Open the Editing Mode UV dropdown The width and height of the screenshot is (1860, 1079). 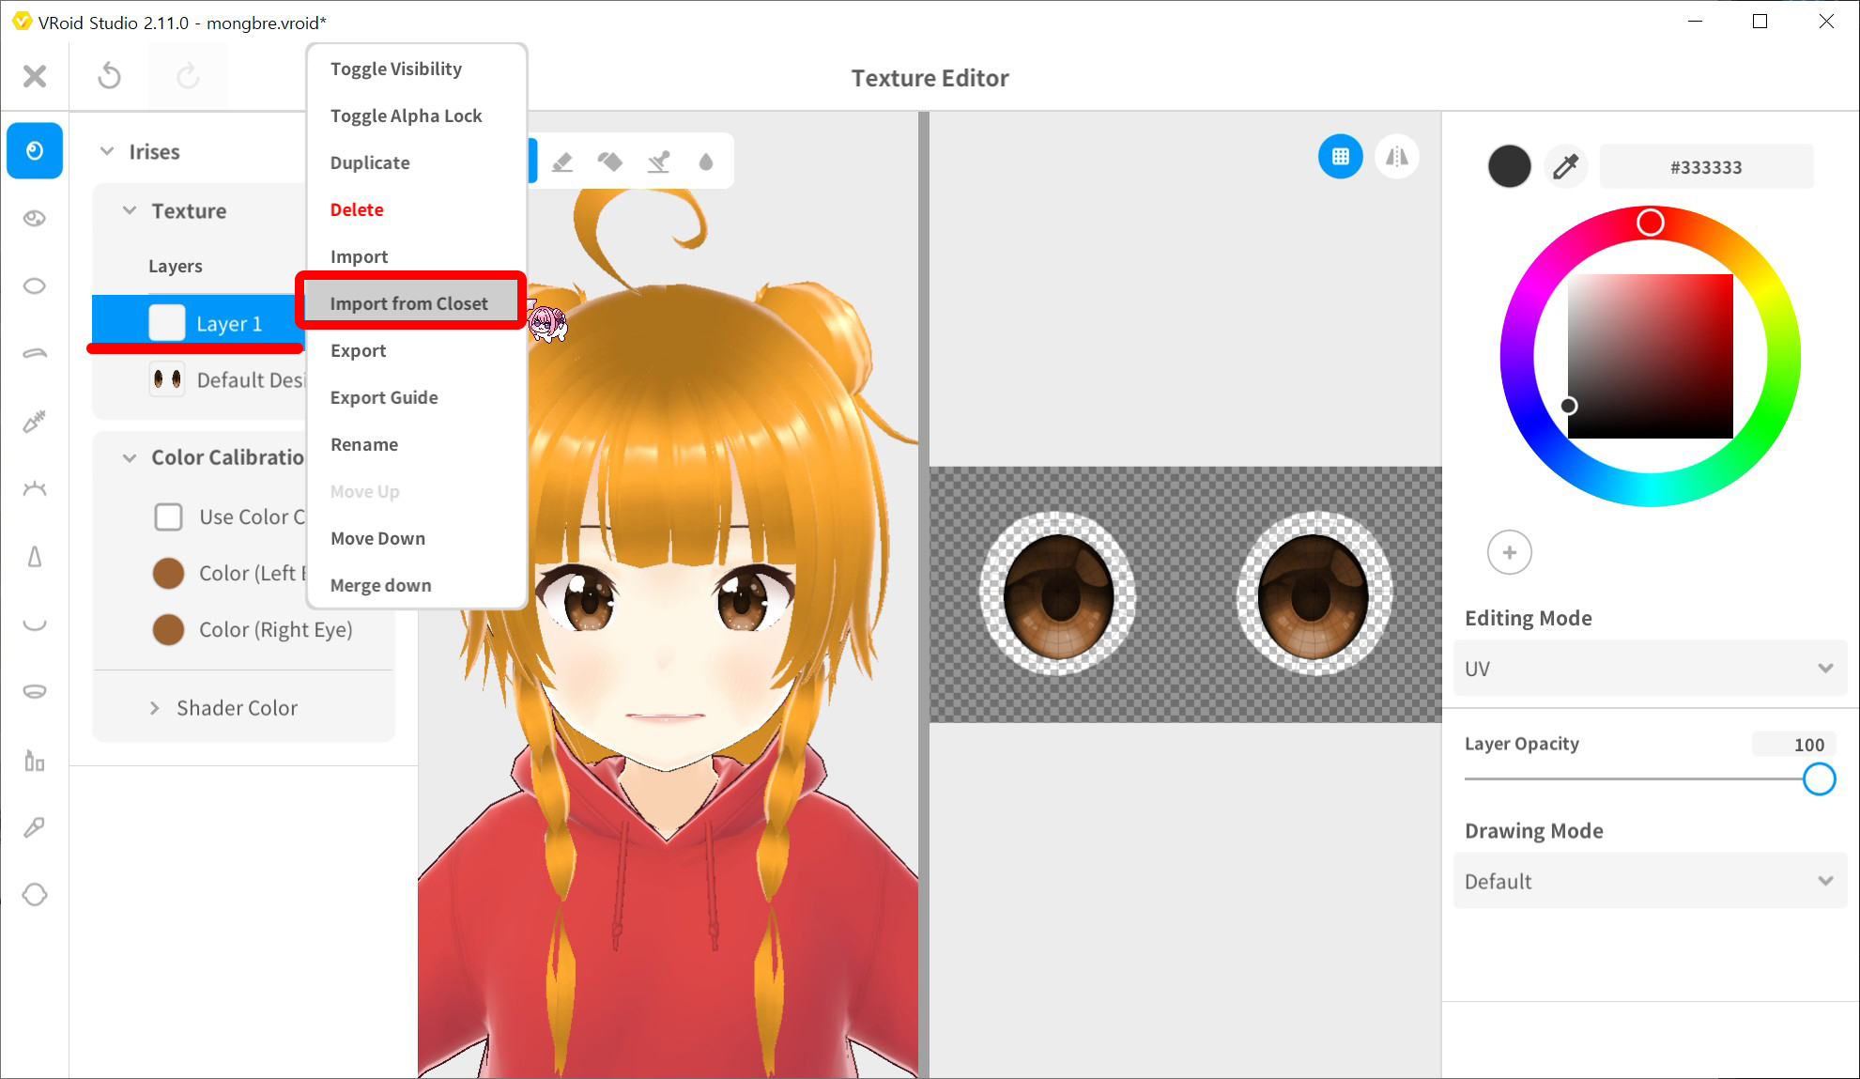tap(1650, 669)
